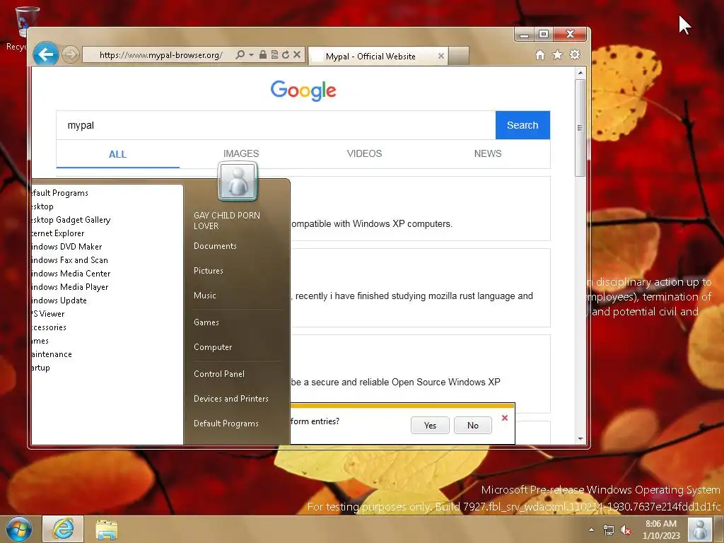The image size is (724, 543).
Task: Open the Tools gear menu
Action: tap(575, 55)
